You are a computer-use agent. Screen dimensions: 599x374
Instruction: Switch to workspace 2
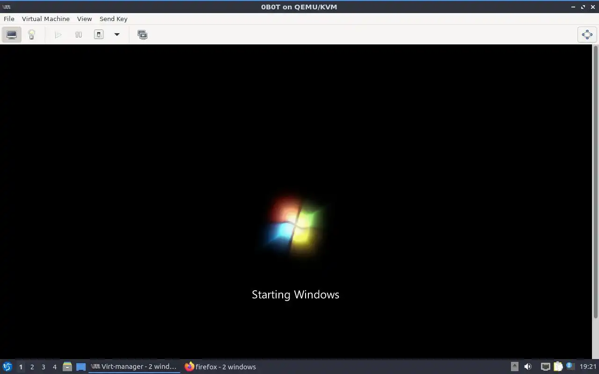click(x=32, y=367)
